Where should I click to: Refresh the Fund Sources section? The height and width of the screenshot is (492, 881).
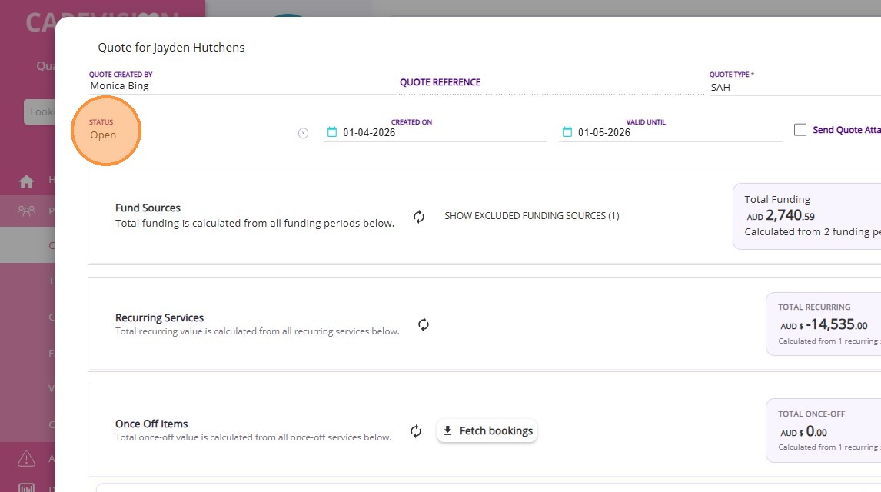[x=419, y=217]
